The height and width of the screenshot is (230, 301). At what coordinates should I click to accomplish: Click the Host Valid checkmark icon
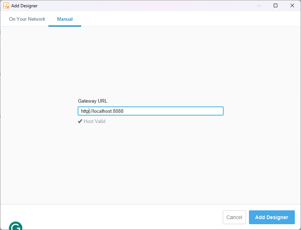(x=80, y=121)
